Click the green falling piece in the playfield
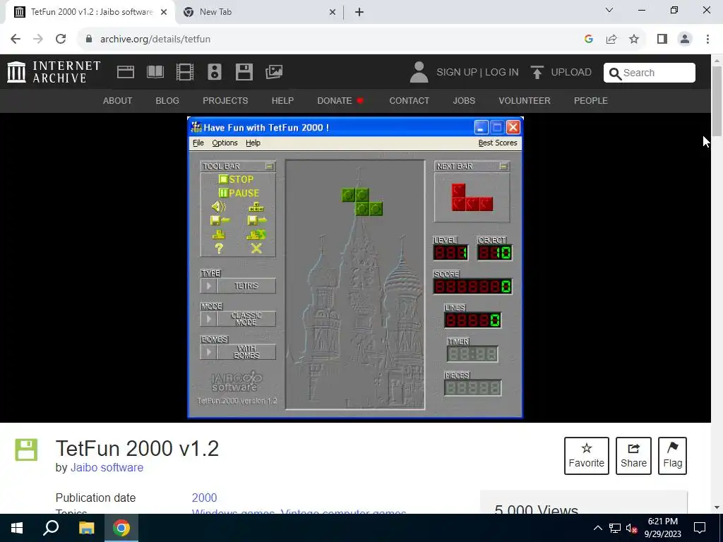The height and width of the screenshot is (542, 723). point(362,202)
